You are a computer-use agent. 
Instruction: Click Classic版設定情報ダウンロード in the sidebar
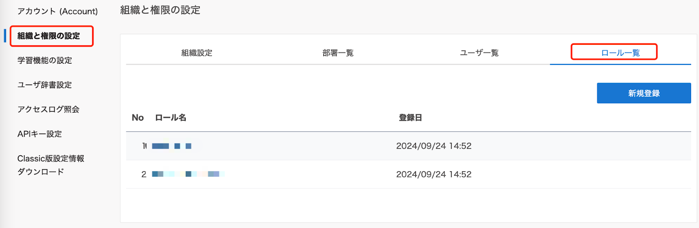click(51, 165)
